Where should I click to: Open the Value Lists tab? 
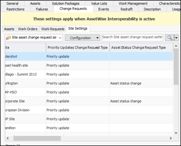pyautogui.click(x=99, y=3)
